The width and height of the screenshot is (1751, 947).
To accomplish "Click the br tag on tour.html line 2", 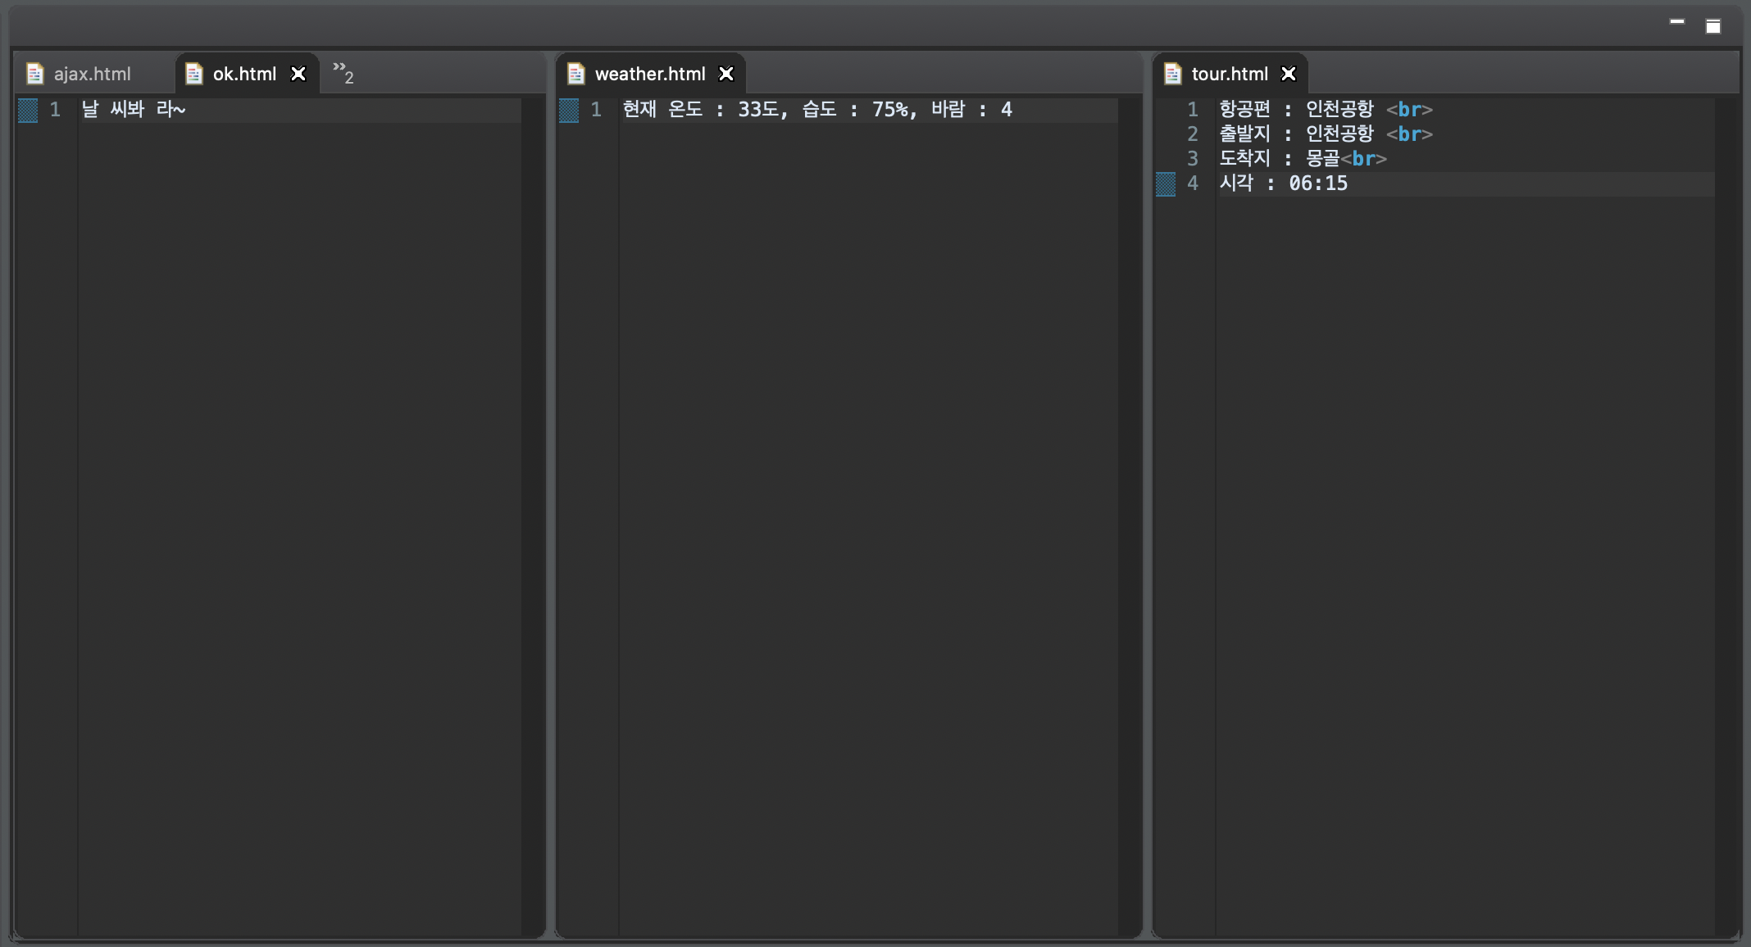I will pos(1409,134).
